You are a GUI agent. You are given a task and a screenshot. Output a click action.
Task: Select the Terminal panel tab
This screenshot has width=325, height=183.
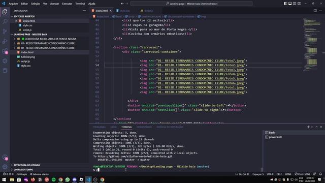tap(126, 127)
